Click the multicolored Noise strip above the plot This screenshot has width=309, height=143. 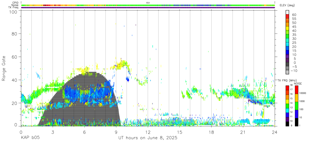pos(148,5)
